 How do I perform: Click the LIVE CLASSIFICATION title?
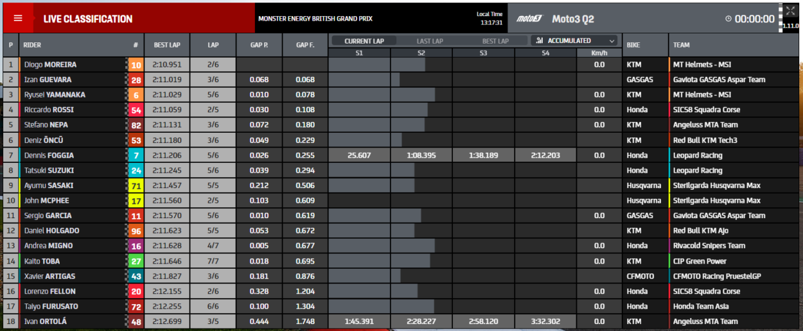pyautogui.click(x=88, y=19)
